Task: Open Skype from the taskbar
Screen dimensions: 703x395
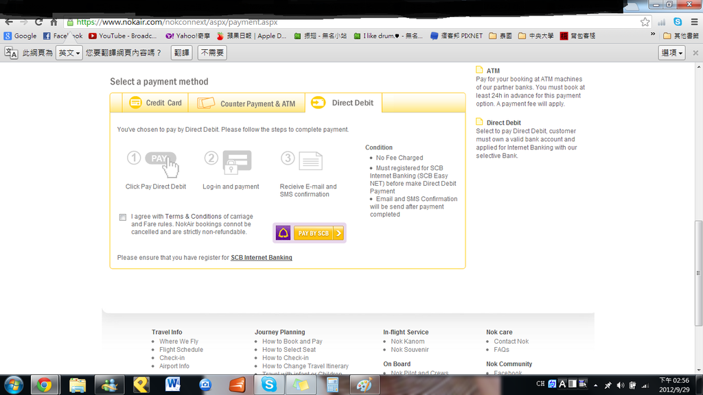Action: pyautogui.click(x=269, y=385)
